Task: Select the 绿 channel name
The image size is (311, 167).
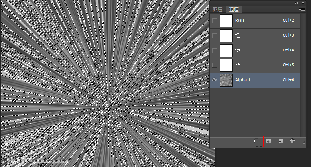Action: (x=237, y=50)
